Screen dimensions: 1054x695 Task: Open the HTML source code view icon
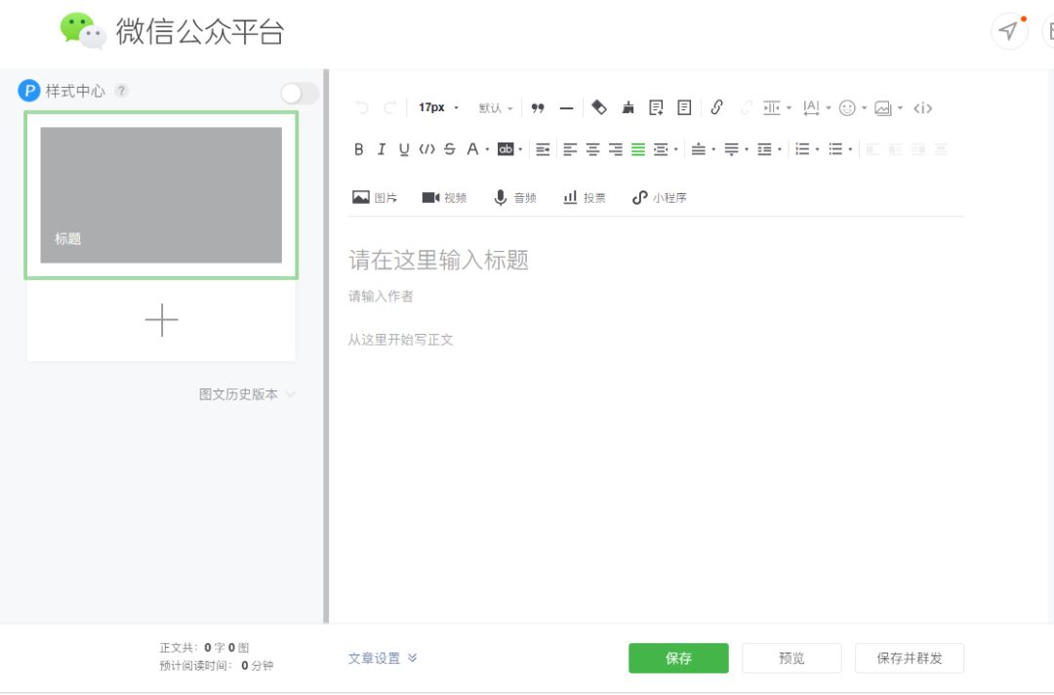click(923, 108)
